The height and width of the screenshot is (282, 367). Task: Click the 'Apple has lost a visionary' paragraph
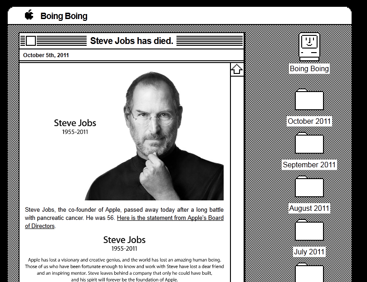(124, 270)
